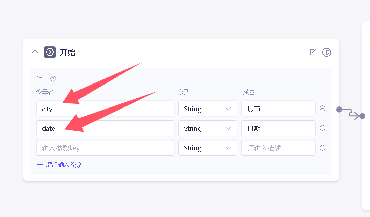Remove the empty parameter row via minus icon
Viewport: 370px width, 217px height.
coord(323,148)
